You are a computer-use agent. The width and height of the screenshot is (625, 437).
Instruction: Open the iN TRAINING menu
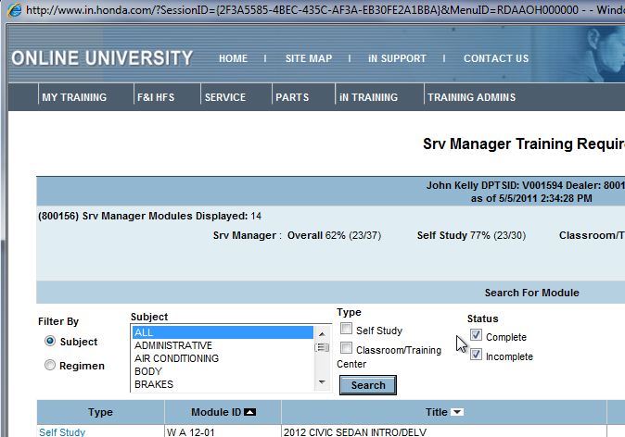pyautogui.click(x=368, y=97)
